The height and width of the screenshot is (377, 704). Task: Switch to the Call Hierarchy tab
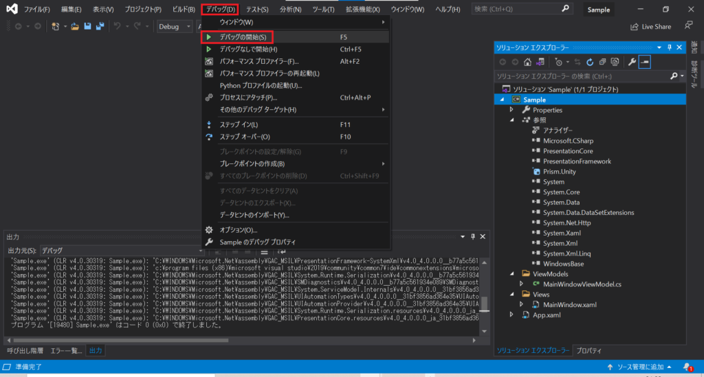point(25,350)
